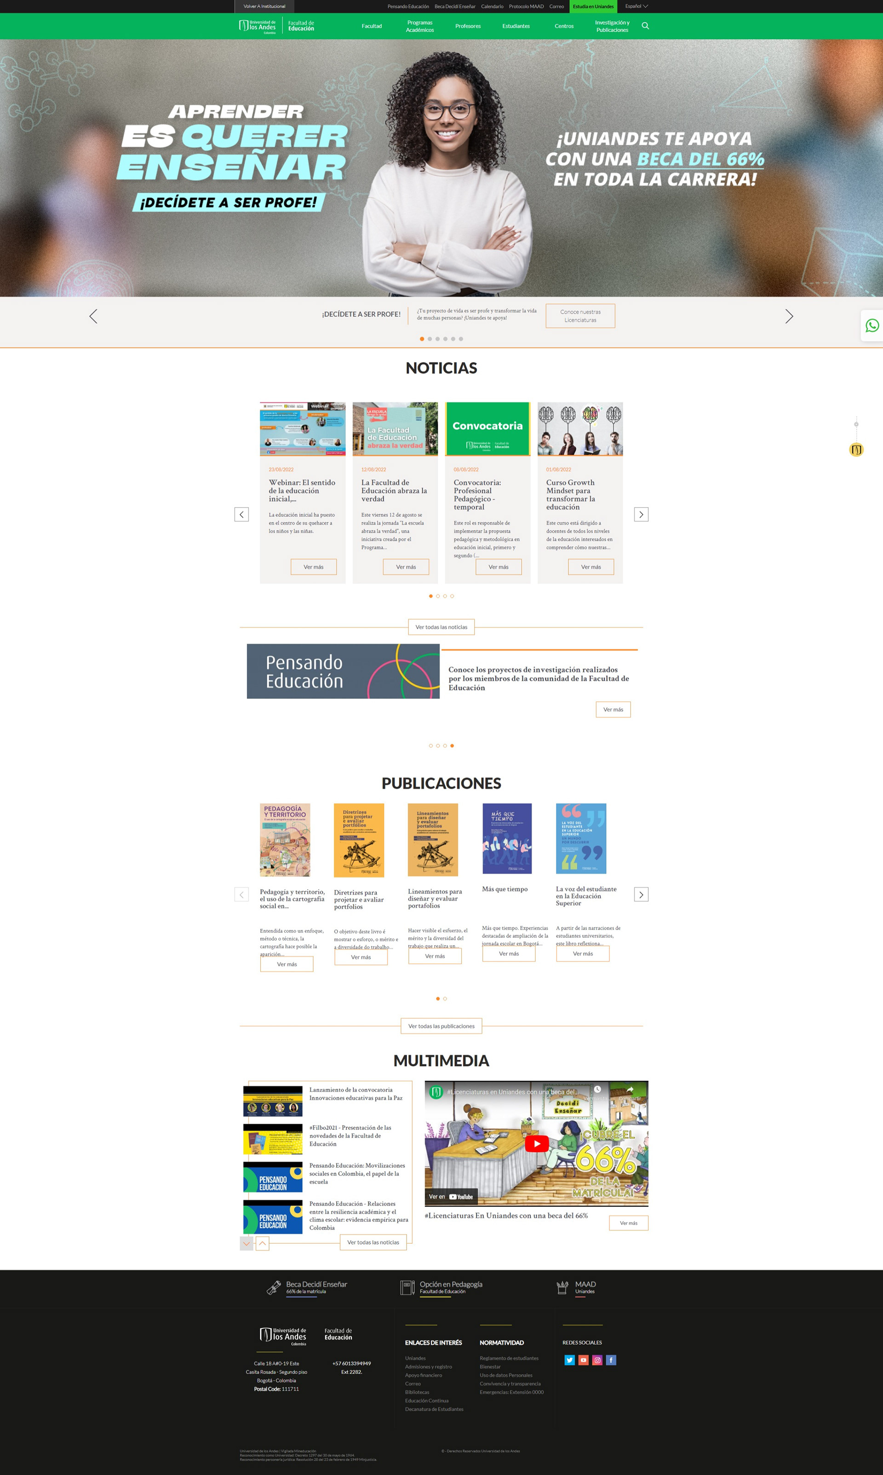Image resolution: width=883 pixels, height=1475 pixels.
Task: Open WhatsApp chat floating icon
Action: tap(872, 326)
